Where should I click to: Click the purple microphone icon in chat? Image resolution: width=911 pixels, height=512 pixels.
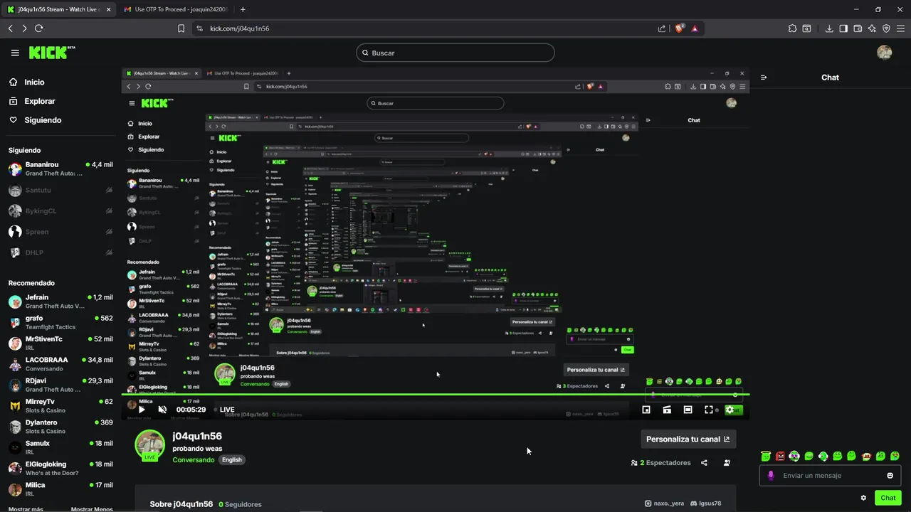tap(771, 476)
